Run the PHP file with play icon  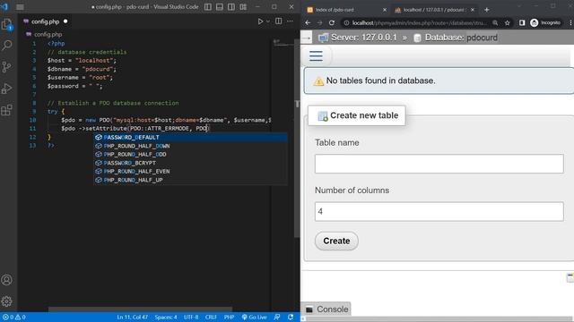pos(260,21)
